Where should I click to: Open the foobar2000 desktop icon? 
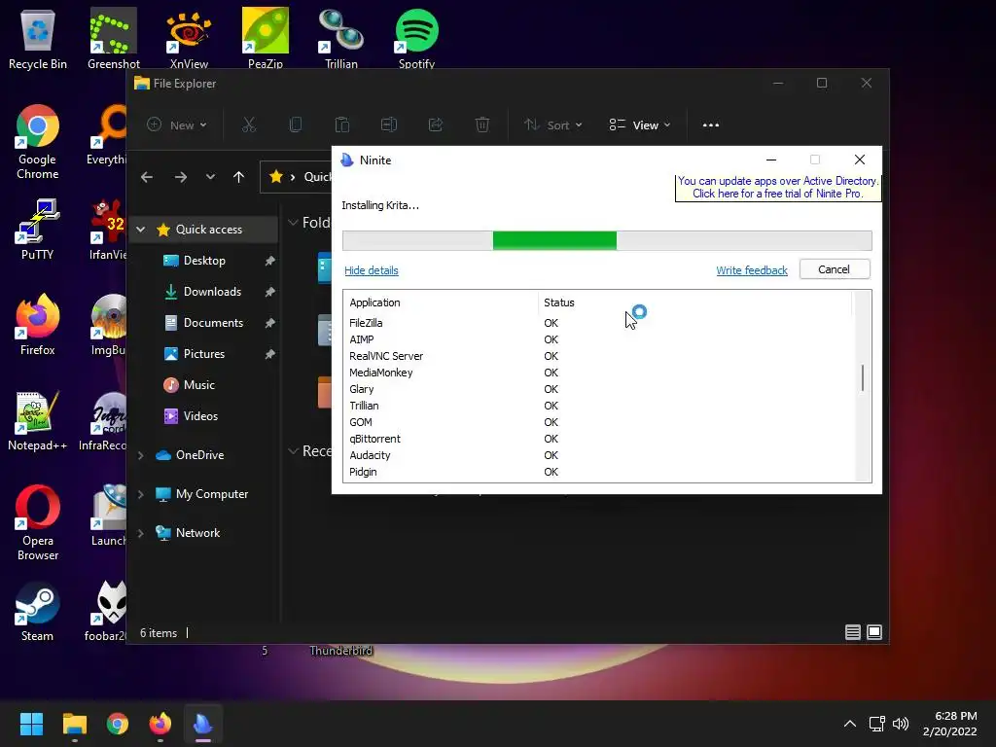pyautogui.click(x=105, y=611)
